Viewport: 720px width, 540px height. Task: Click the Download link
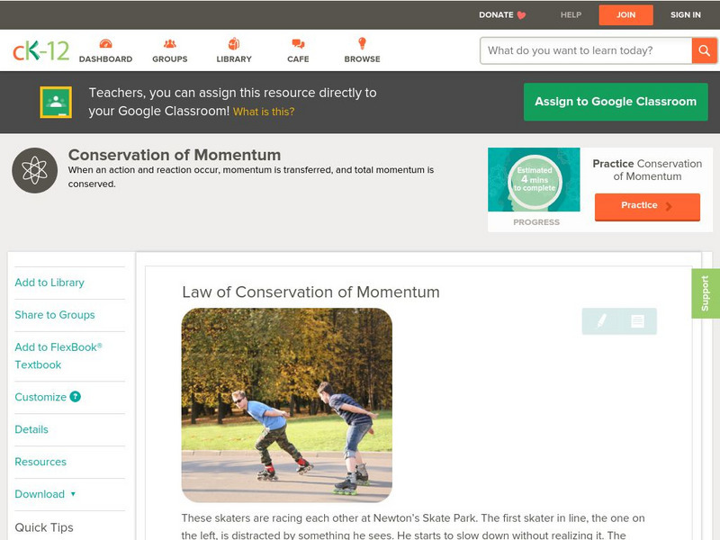(40, 494)
